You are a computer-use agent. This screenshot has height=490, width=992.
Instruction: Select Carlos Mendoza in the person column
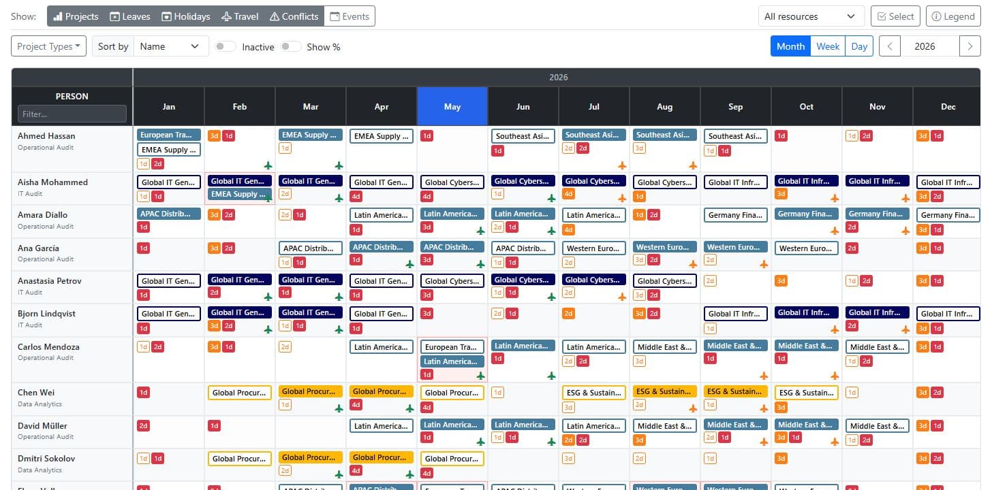[48, 346]
